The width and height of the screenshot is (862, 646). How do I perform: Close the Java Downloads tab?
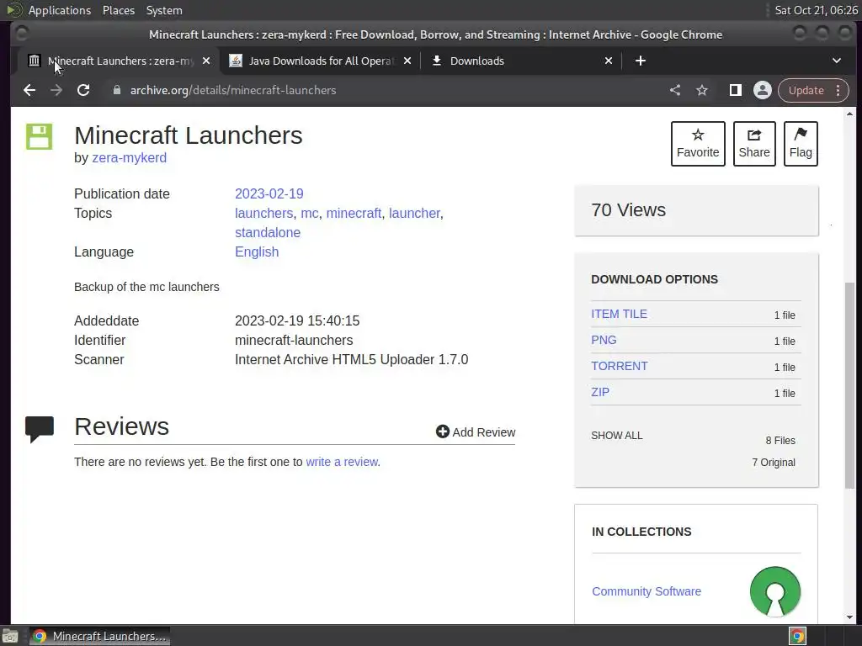tap(407, 61)
